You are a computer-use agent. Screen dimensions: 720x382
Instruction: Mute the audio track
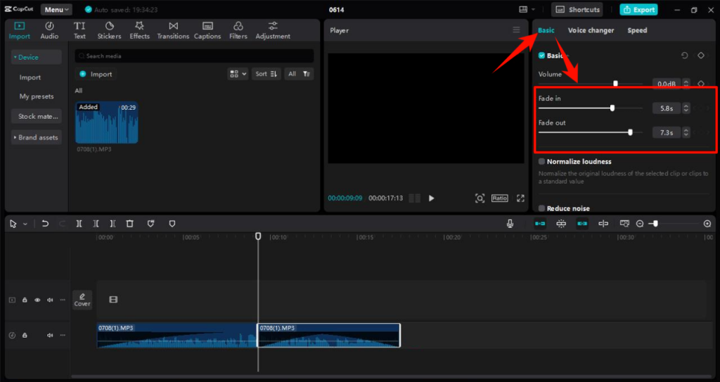50,336
